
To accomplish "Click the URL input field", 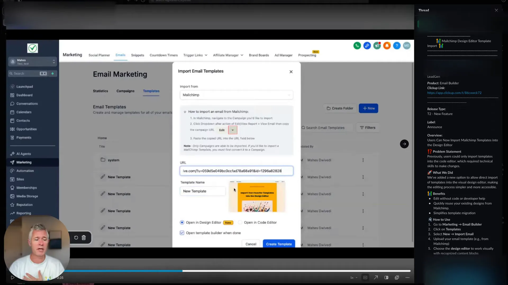I will coord(236,171).
